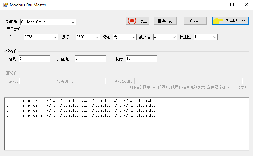Open the 停止位 stop bits dropdown
Viewport: 253px width, 156px height.
click(206, 37)
